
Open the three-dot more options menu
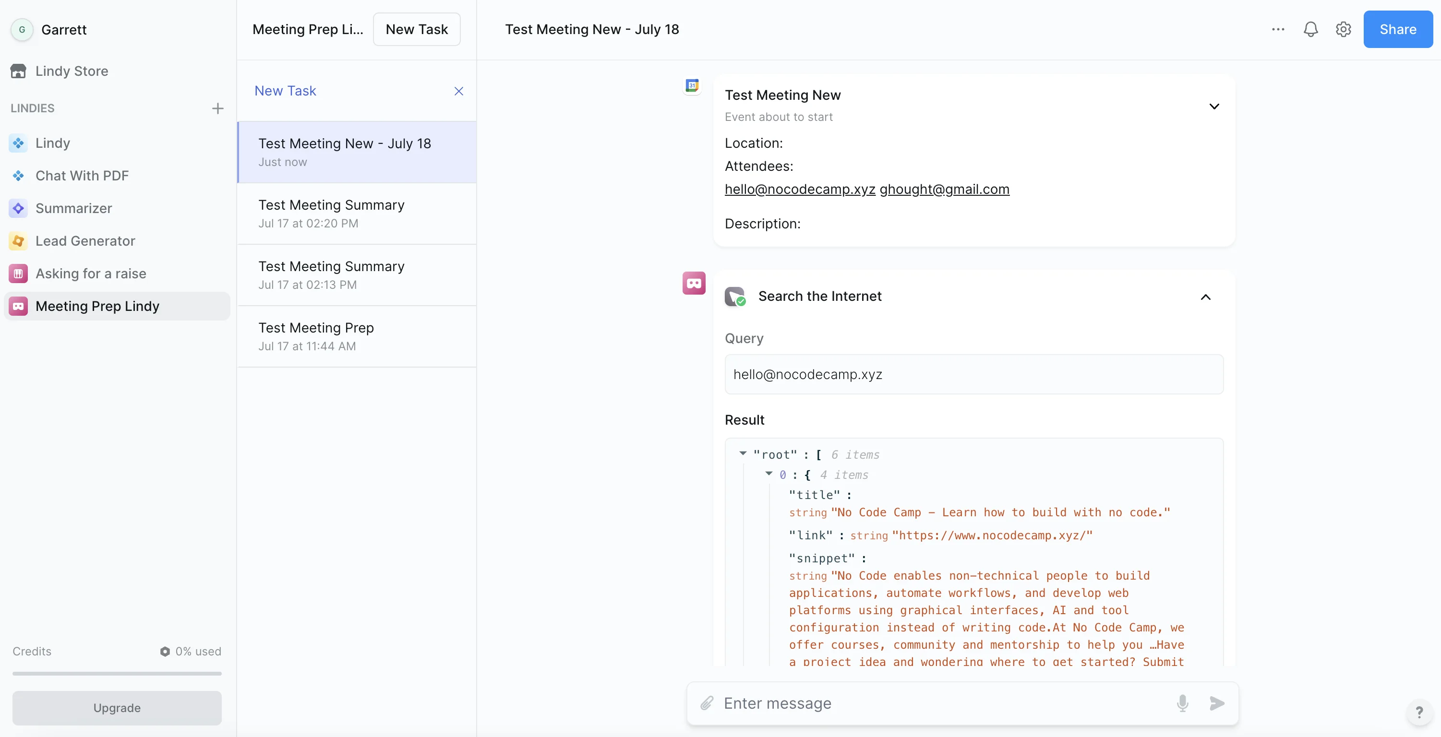(1278, 29)
